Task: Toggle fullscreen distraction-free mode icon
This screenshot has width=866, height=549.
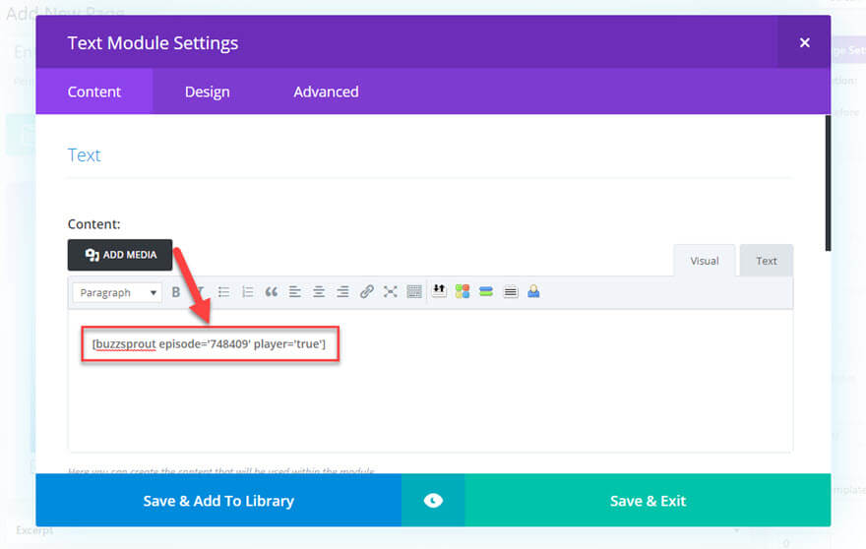Action: [391, 292]
